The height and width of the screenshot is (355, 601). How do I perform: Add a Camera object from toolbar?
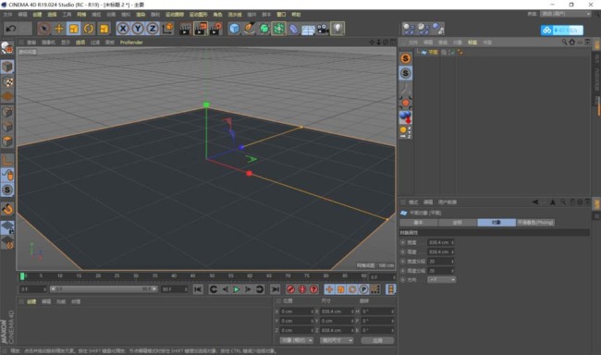323,29
